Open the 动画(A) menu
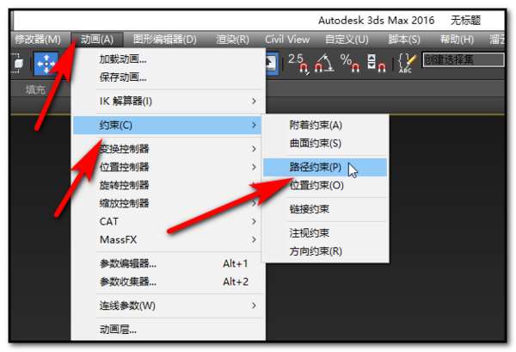Screen dimensions: 516x352 pos(97,40)
